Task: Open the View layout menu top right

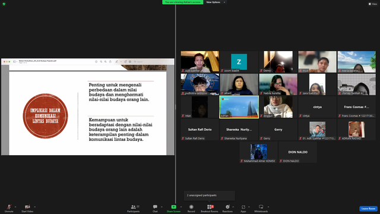Action: (x=373, y=4)
